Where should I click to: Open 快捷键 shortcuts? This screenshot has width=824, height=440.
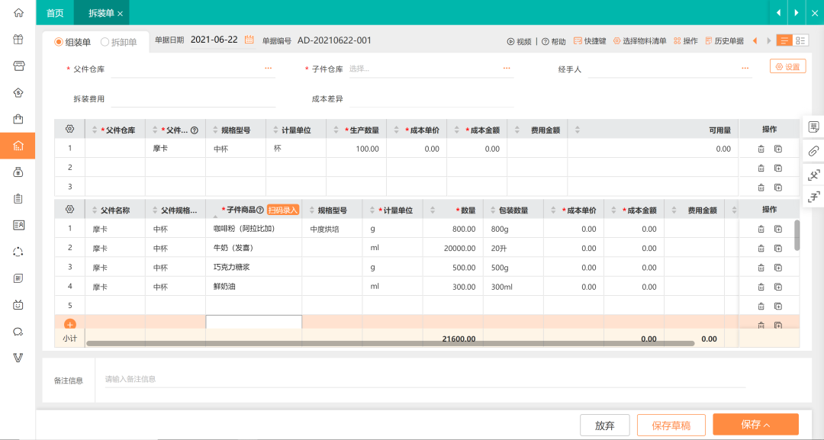click(590, 41)
